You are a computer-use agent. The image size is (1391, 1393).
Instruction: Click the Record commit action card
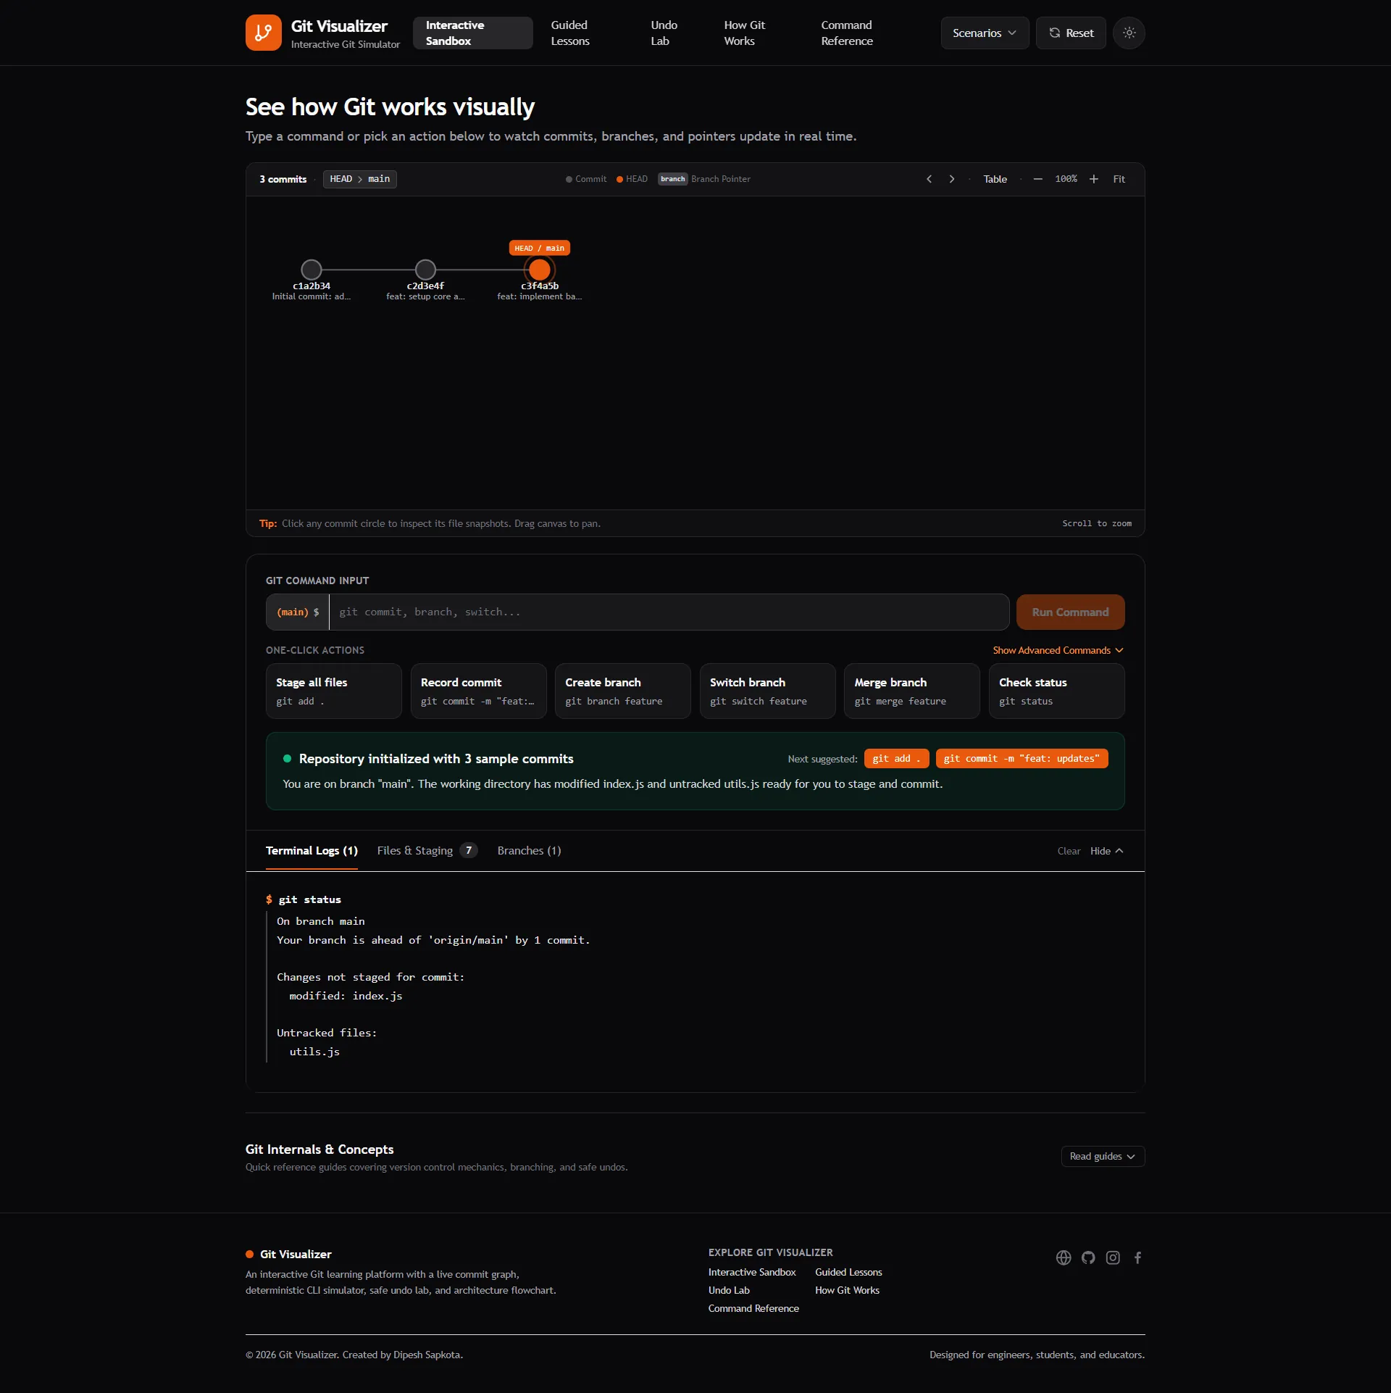pos(478,691)
